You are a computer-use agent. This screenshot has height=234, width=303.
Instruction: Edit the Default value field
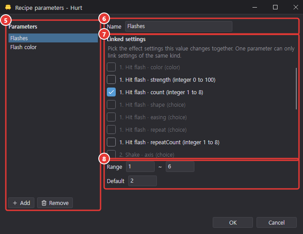(x=143, y=181)
